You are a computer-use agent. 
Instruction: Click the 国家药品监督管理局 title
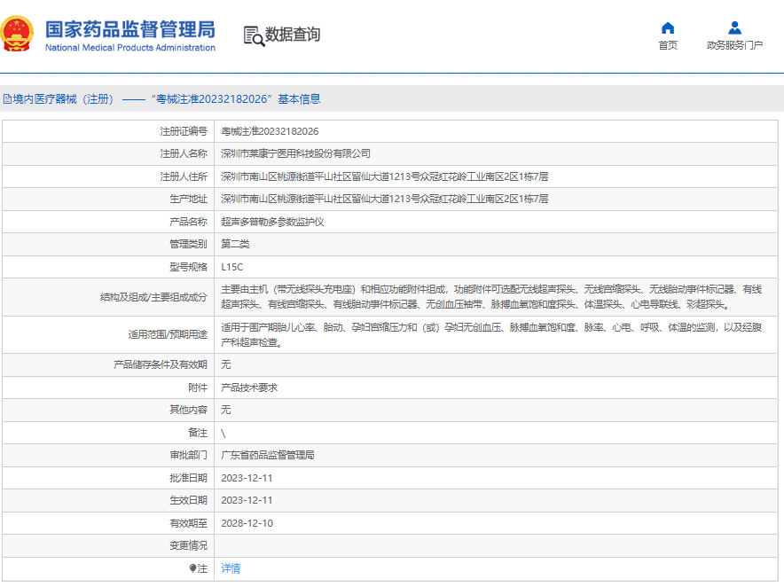(130, 29)
